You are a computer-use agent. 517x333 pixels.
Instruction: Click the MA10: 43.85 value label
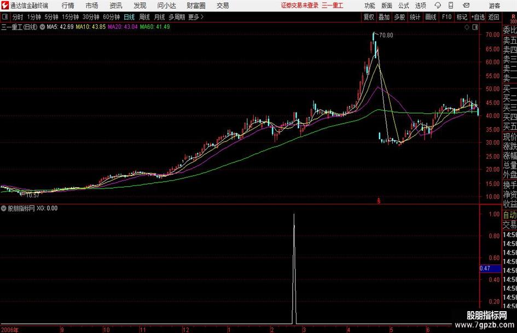[91, 27]
